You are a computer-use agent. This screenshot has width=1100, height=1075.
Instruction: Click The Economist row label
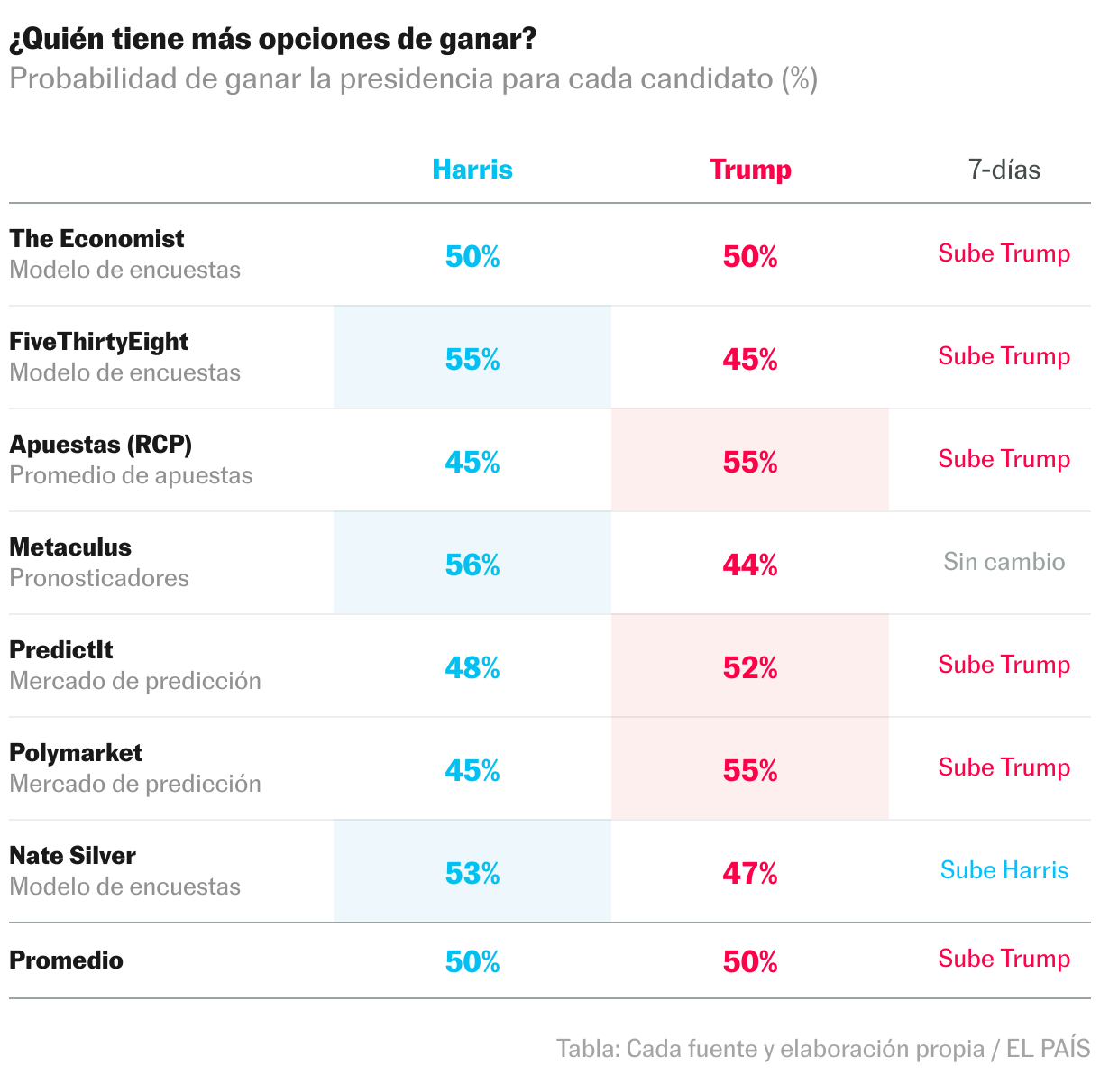point(97,239)
